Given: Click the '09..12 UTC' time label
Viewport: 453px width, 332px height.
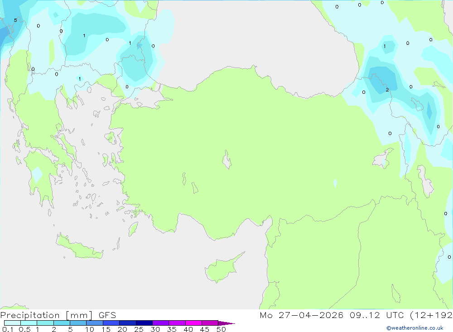Looking at the screenshot, I should (x=376, y=315).
